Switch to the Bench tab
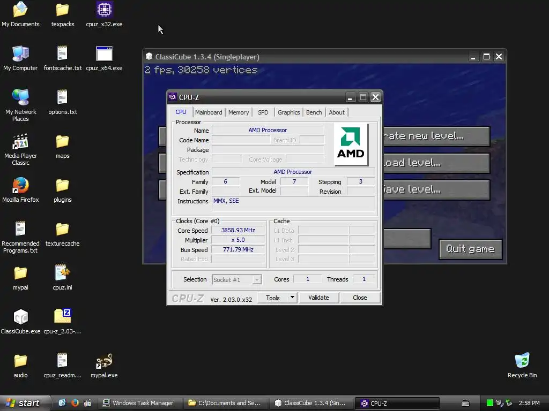549x411 pixels. pyautogui.click(x=314, y=112)
